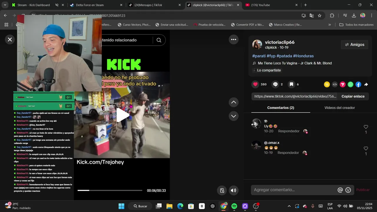Click the Amigos button
This screenshot has width=377, height=212.
click(x=355, y=44)
